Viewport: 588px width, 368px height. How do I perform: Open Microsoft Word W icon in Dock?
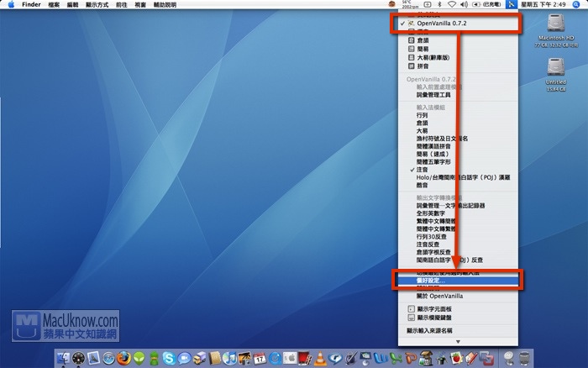point(381,359)
